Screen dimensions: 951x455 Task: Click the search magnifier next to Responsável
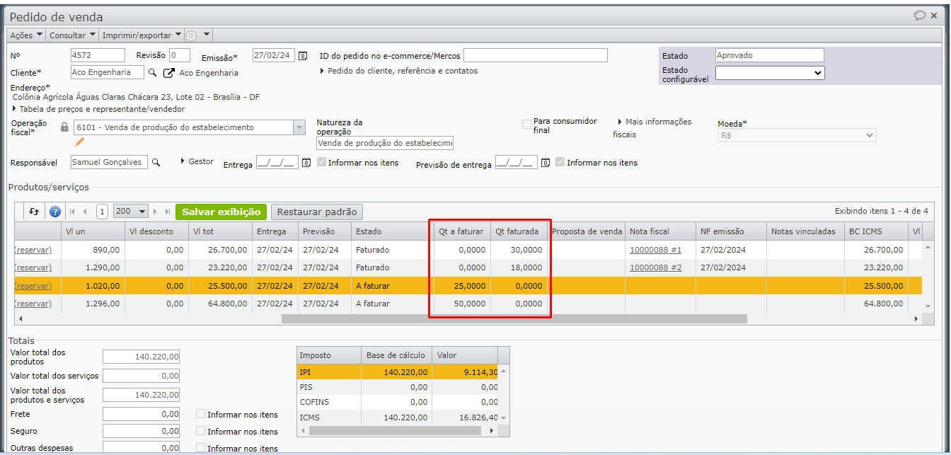[156, 162]
